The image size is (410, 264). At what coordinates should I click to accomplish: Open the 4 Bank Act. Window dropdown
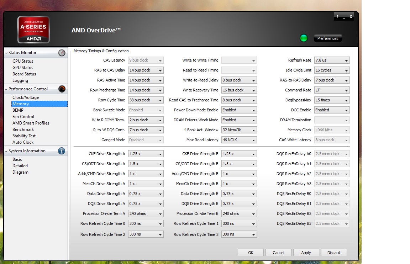(239, 130)
